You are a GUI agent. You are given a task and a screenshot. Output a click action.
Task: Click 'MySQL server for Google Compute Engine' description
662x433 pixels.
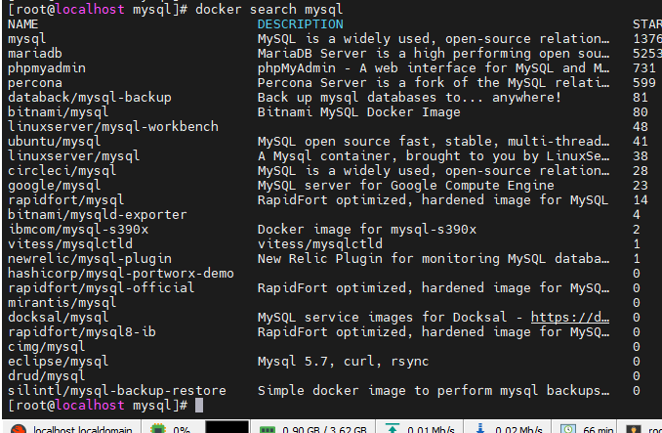click(x=406, y=185)
